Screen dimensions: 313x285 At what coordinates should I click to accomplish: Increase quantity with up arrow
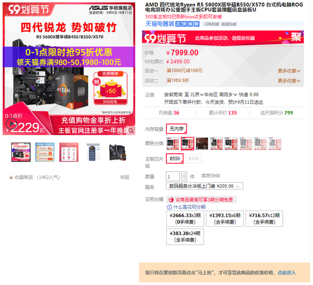pyautogui.click(x=184, y=174)
